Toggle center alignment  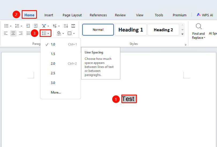click(x=13, y=33)
